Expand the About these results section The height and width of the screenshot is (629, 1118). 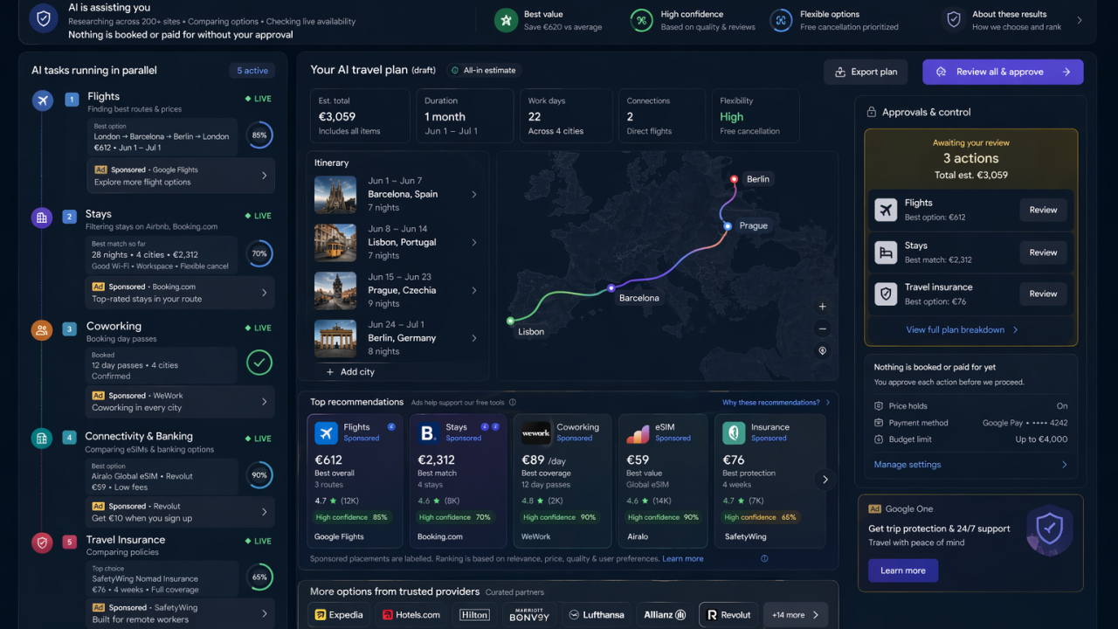point(1080,20)
